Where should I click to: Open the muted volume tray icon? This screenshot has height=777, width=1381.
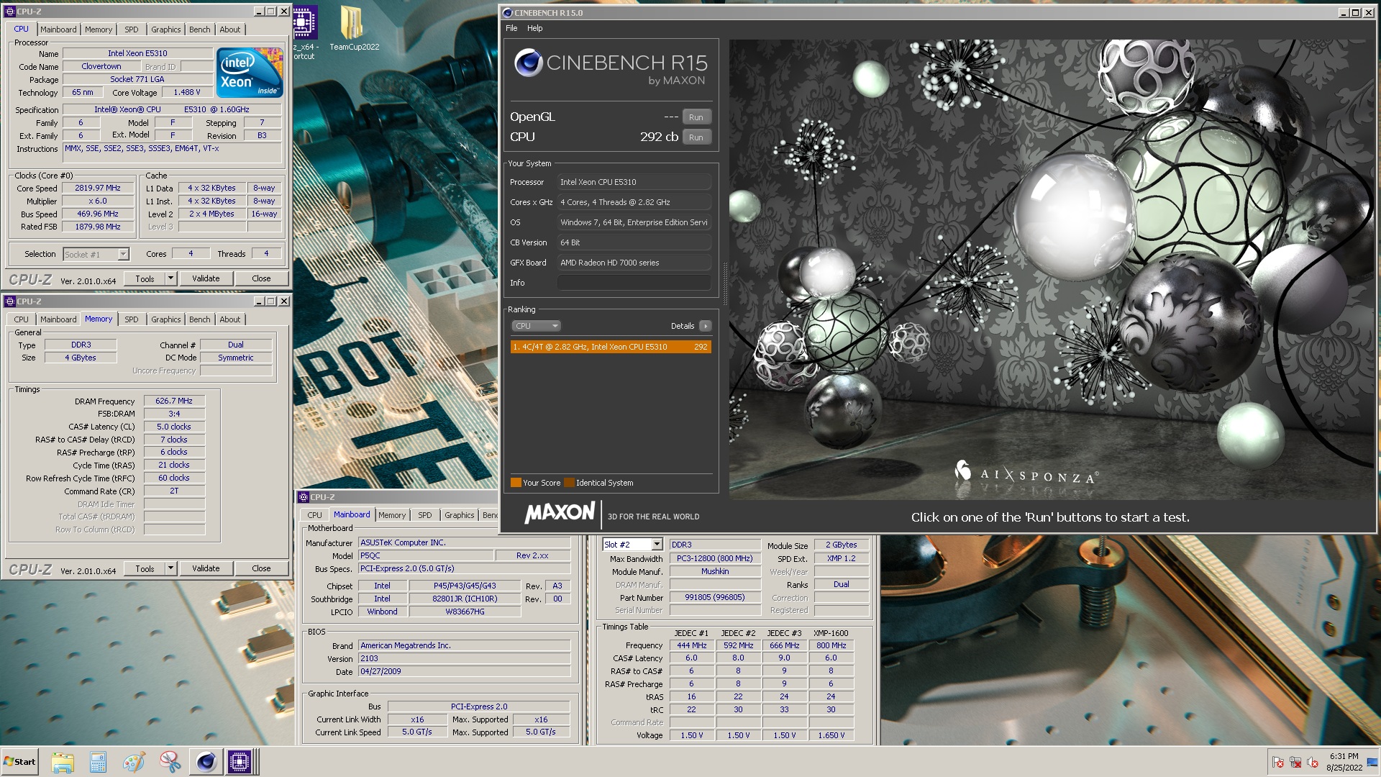point(1313,762)
